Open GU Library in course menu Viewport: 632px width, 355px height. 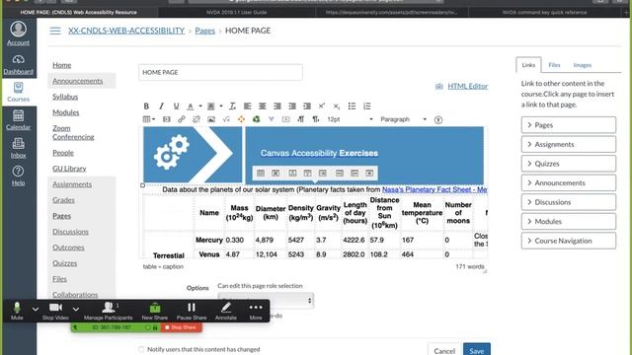(x=69, y=169)
